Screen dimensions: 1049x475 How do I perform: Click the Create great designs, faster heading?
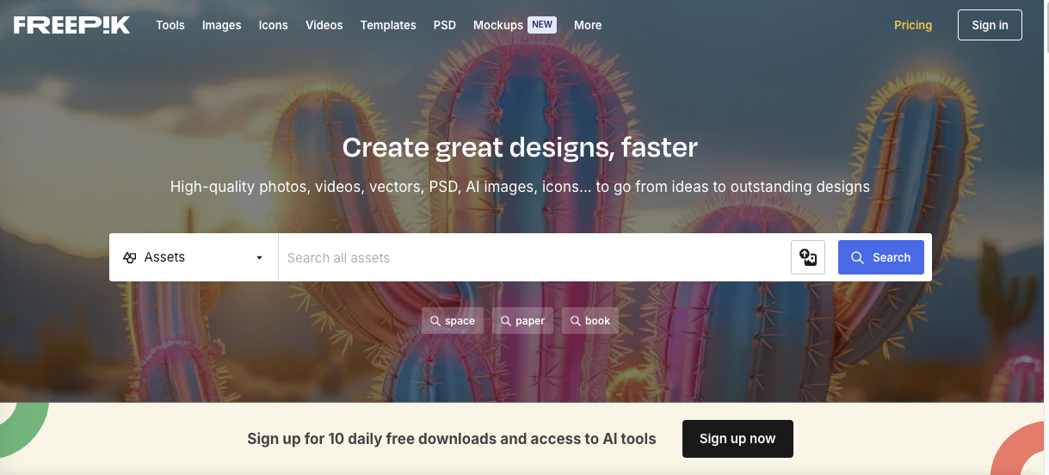pyautogui.click(x=520, y=147)
